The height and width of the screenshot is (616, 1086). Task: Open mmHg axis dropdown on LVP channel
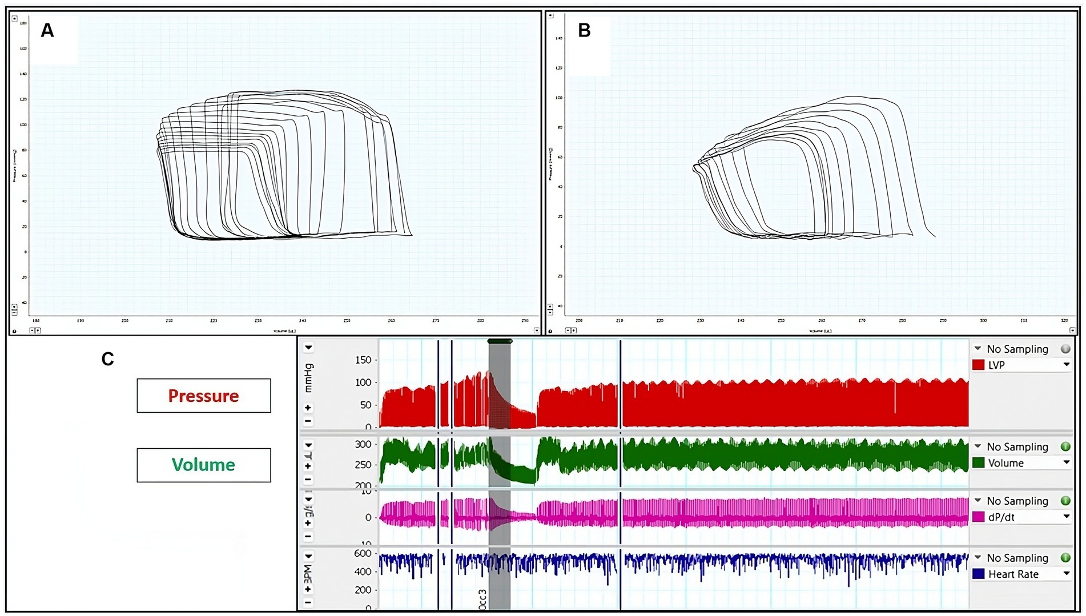tap(308, 347)
